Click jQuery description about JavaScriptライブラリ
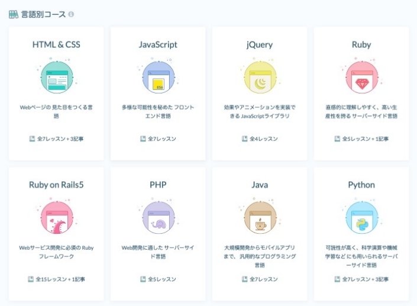 [x=260, y=111]
